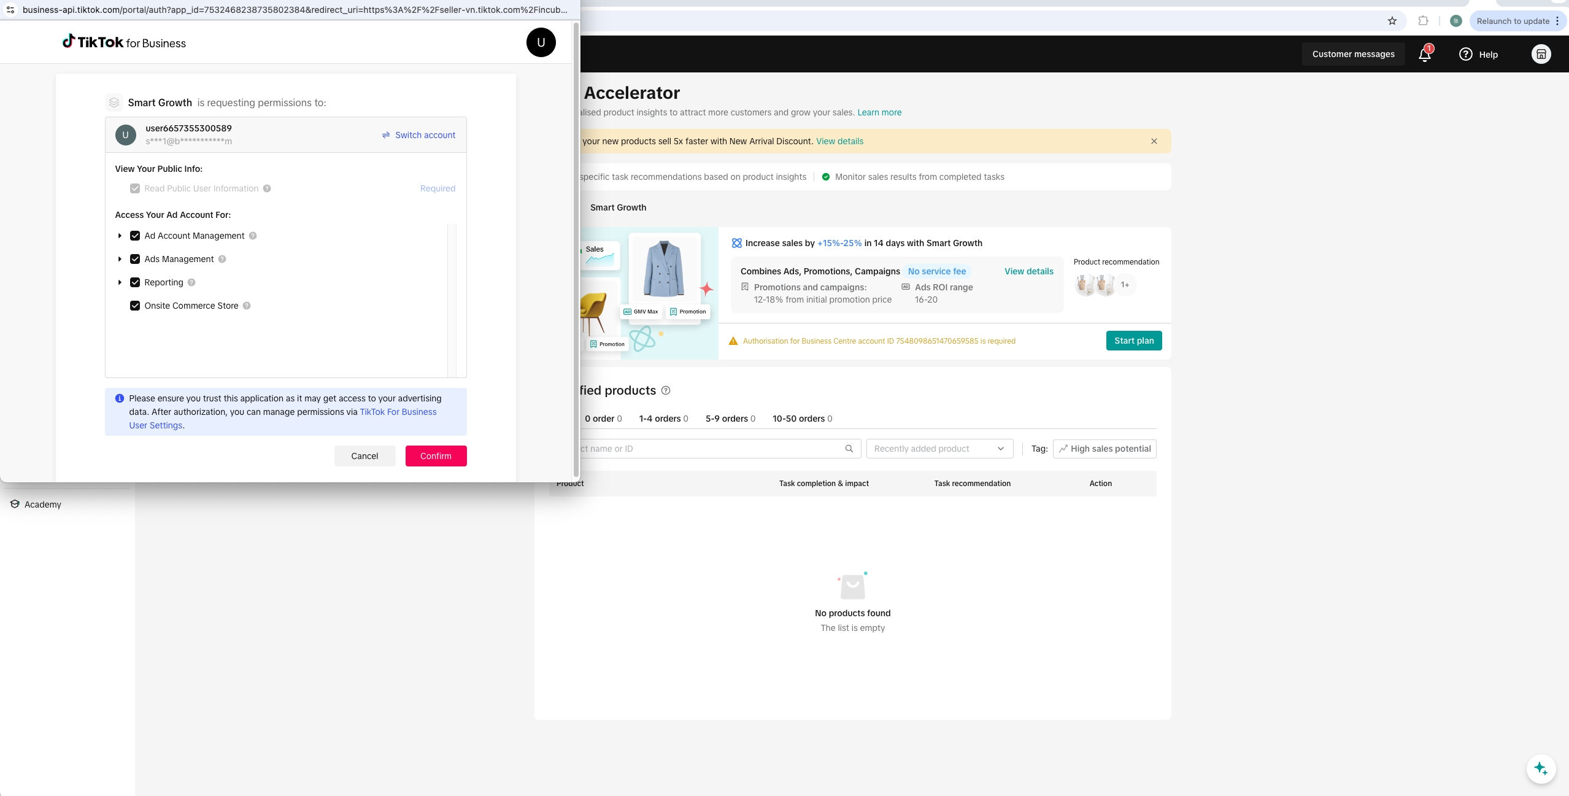Open the notifications bell icon

[x=1424, y=55]
